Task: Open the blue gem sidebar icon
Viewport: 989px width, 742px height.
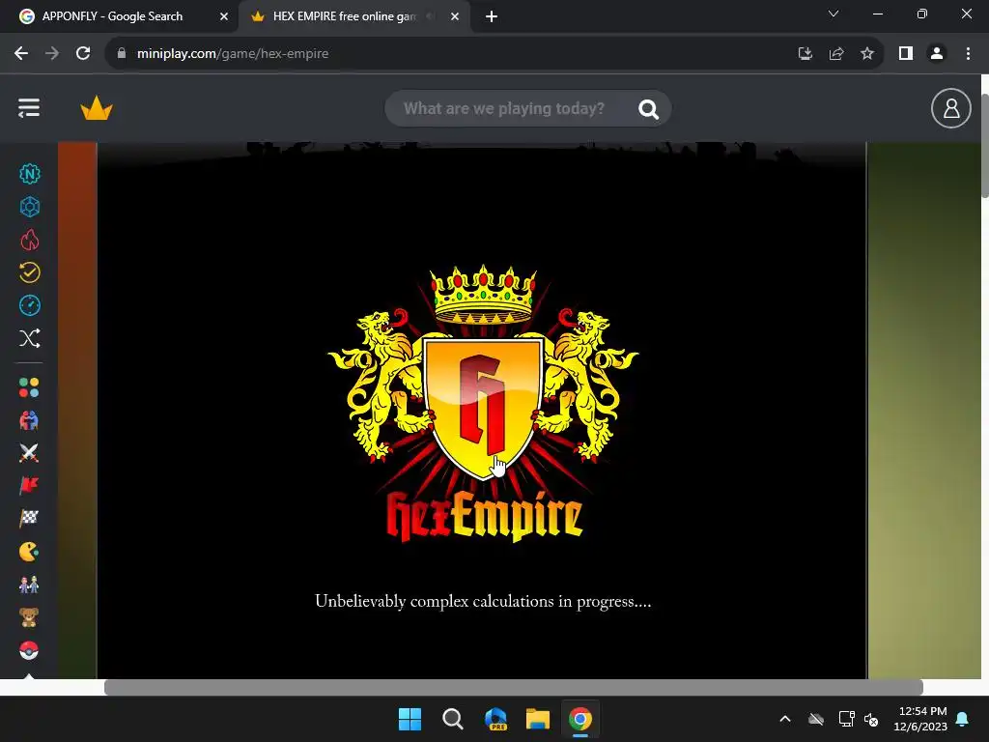Action: [30, 207]
